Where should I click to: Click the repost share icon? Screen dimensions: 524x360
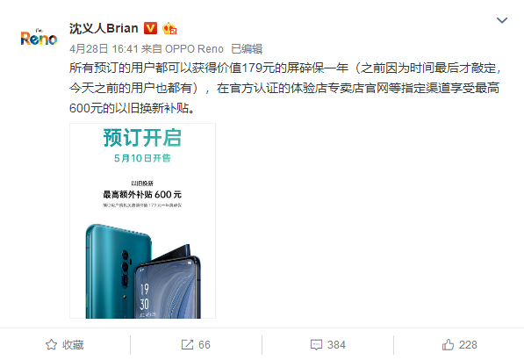click(x=187, y=344)
